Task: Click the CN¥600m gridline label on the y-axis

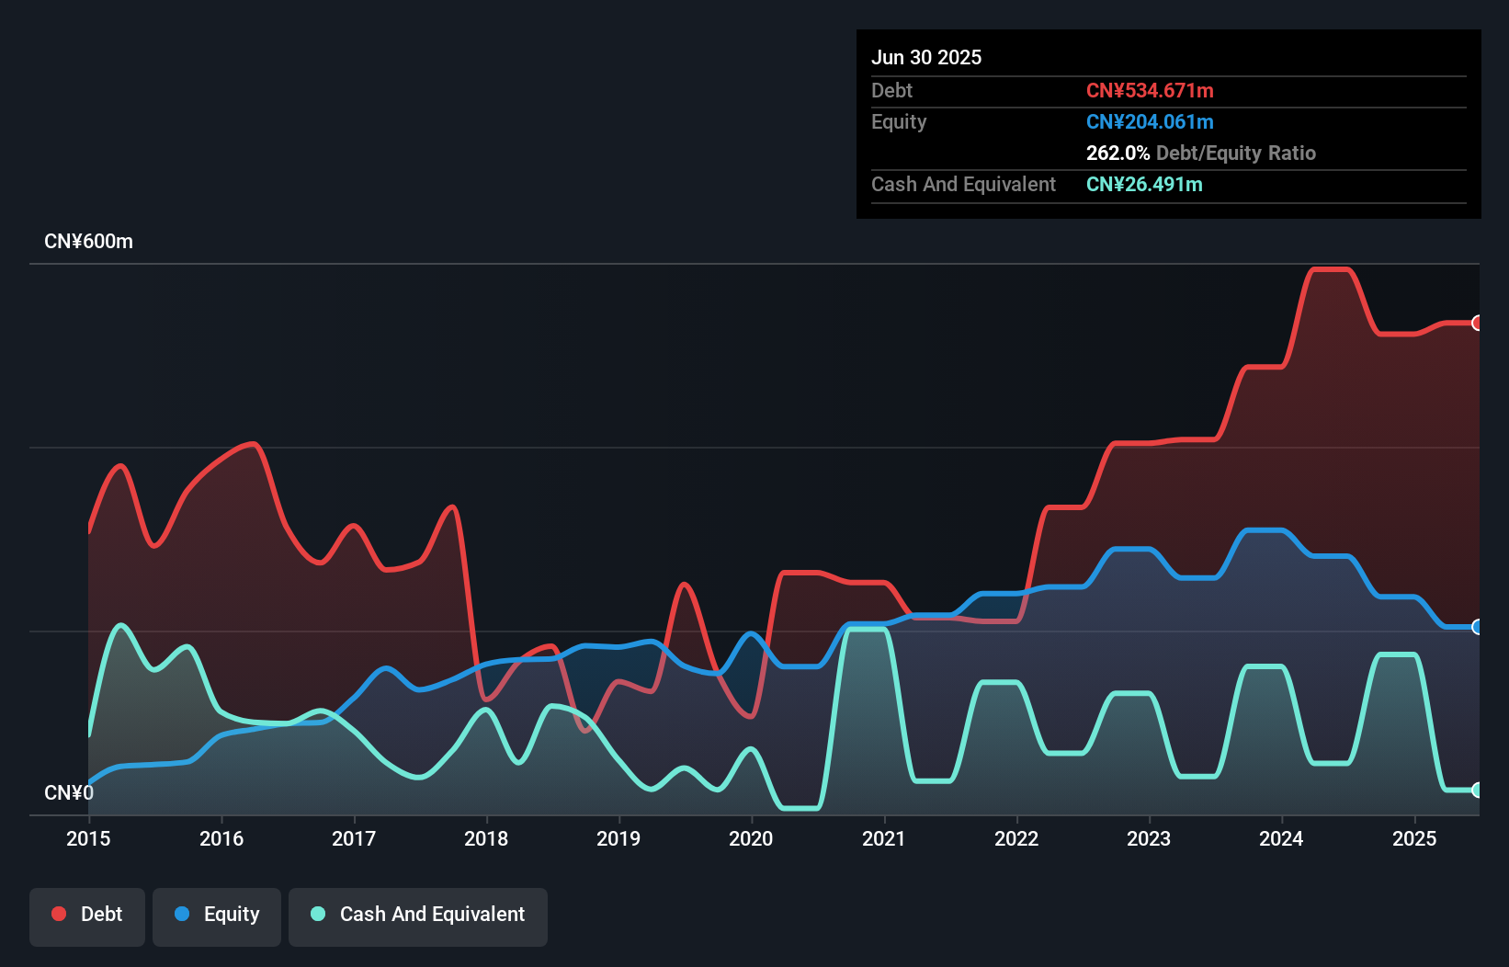Action: (x=88, y=241)
